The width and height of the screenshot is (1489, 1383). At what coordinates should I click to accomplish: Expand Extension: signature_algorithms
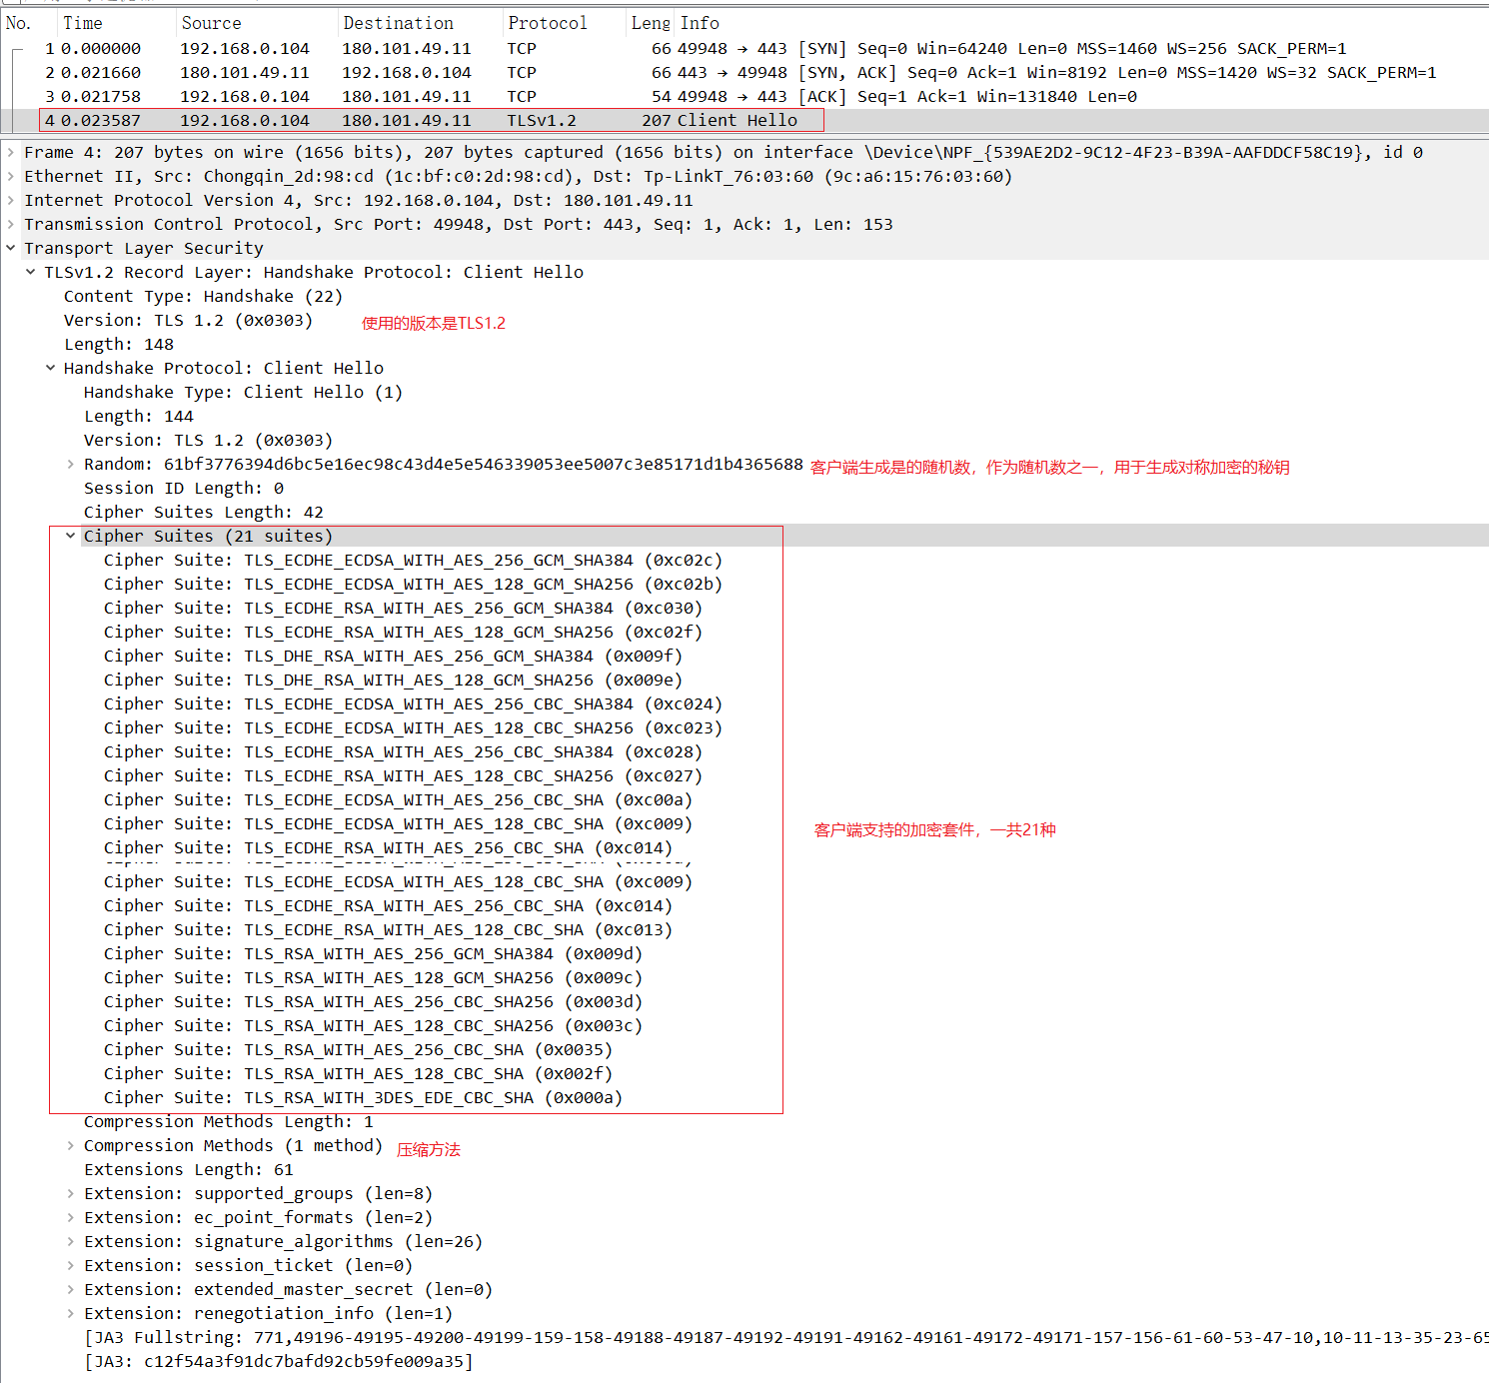click(x=71, y=1242)
